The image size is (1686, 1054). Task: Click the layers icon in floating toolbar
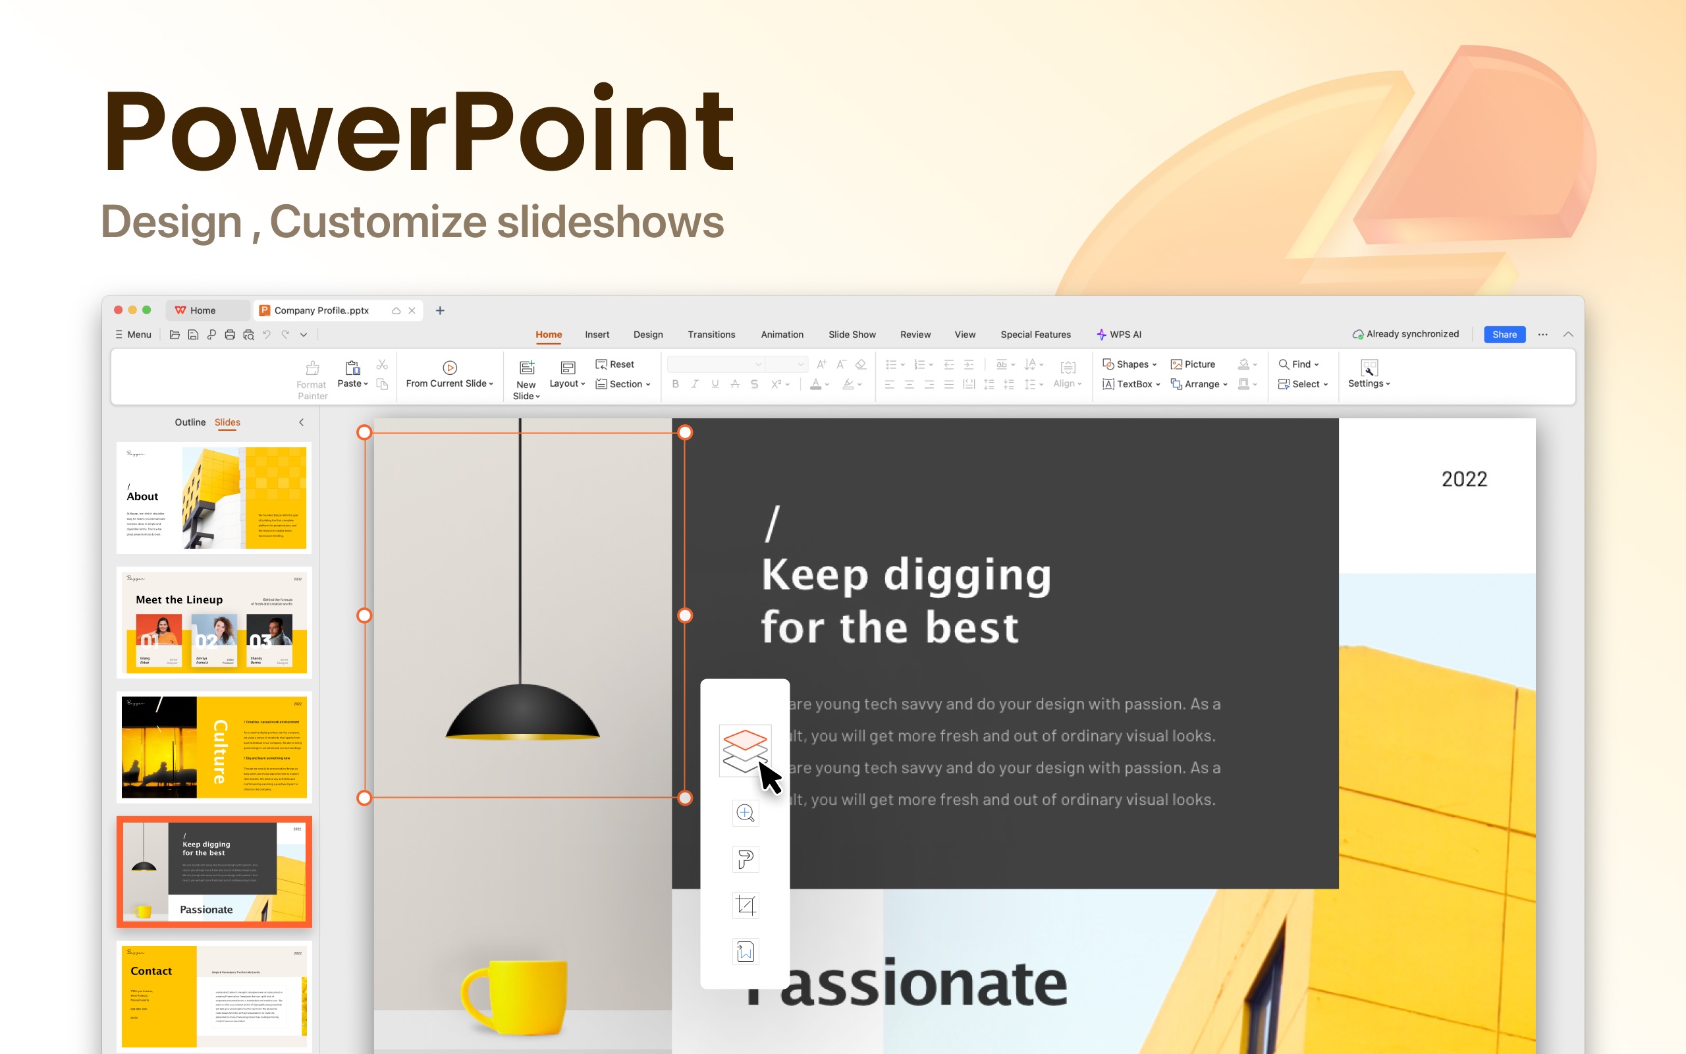pos(745,750)
